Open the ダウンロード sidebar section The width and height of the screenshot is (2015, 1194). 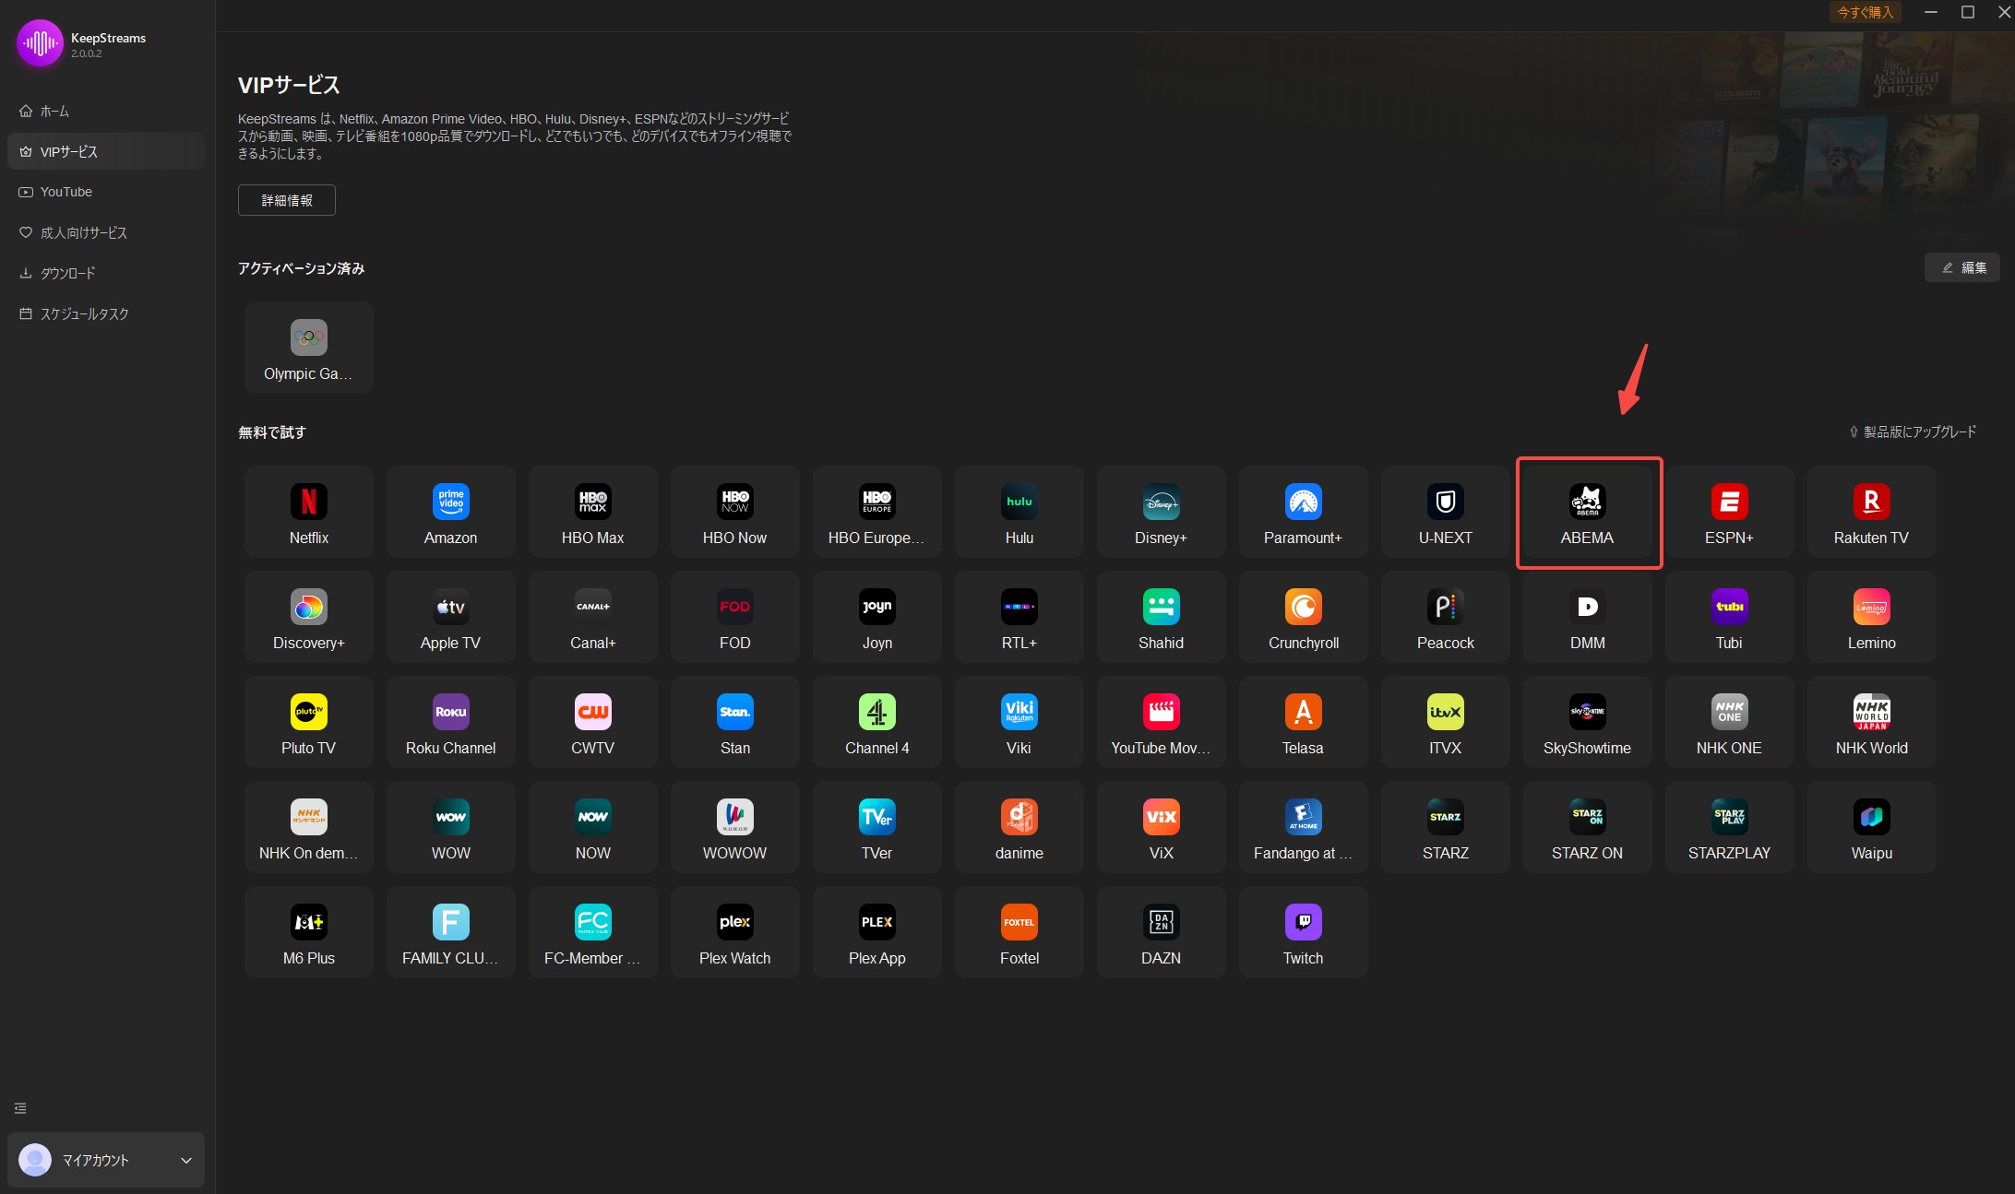click(67, 273)
